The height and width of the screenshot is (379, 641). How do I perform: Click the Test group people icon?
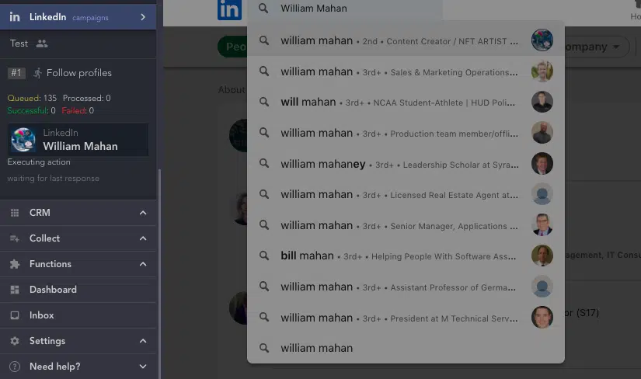click(x=42, y=43)
